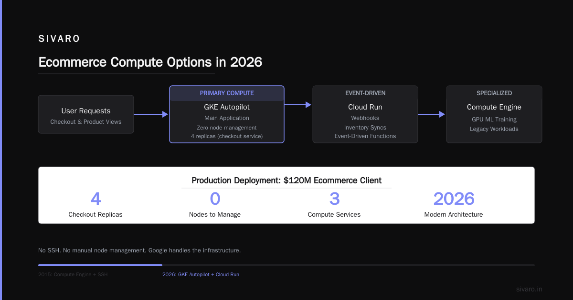Image resolution: width=573 pixels, height=300 pixels.
Task: Click the PRIMARY COMPUTE header
Action: coord(227,93)
